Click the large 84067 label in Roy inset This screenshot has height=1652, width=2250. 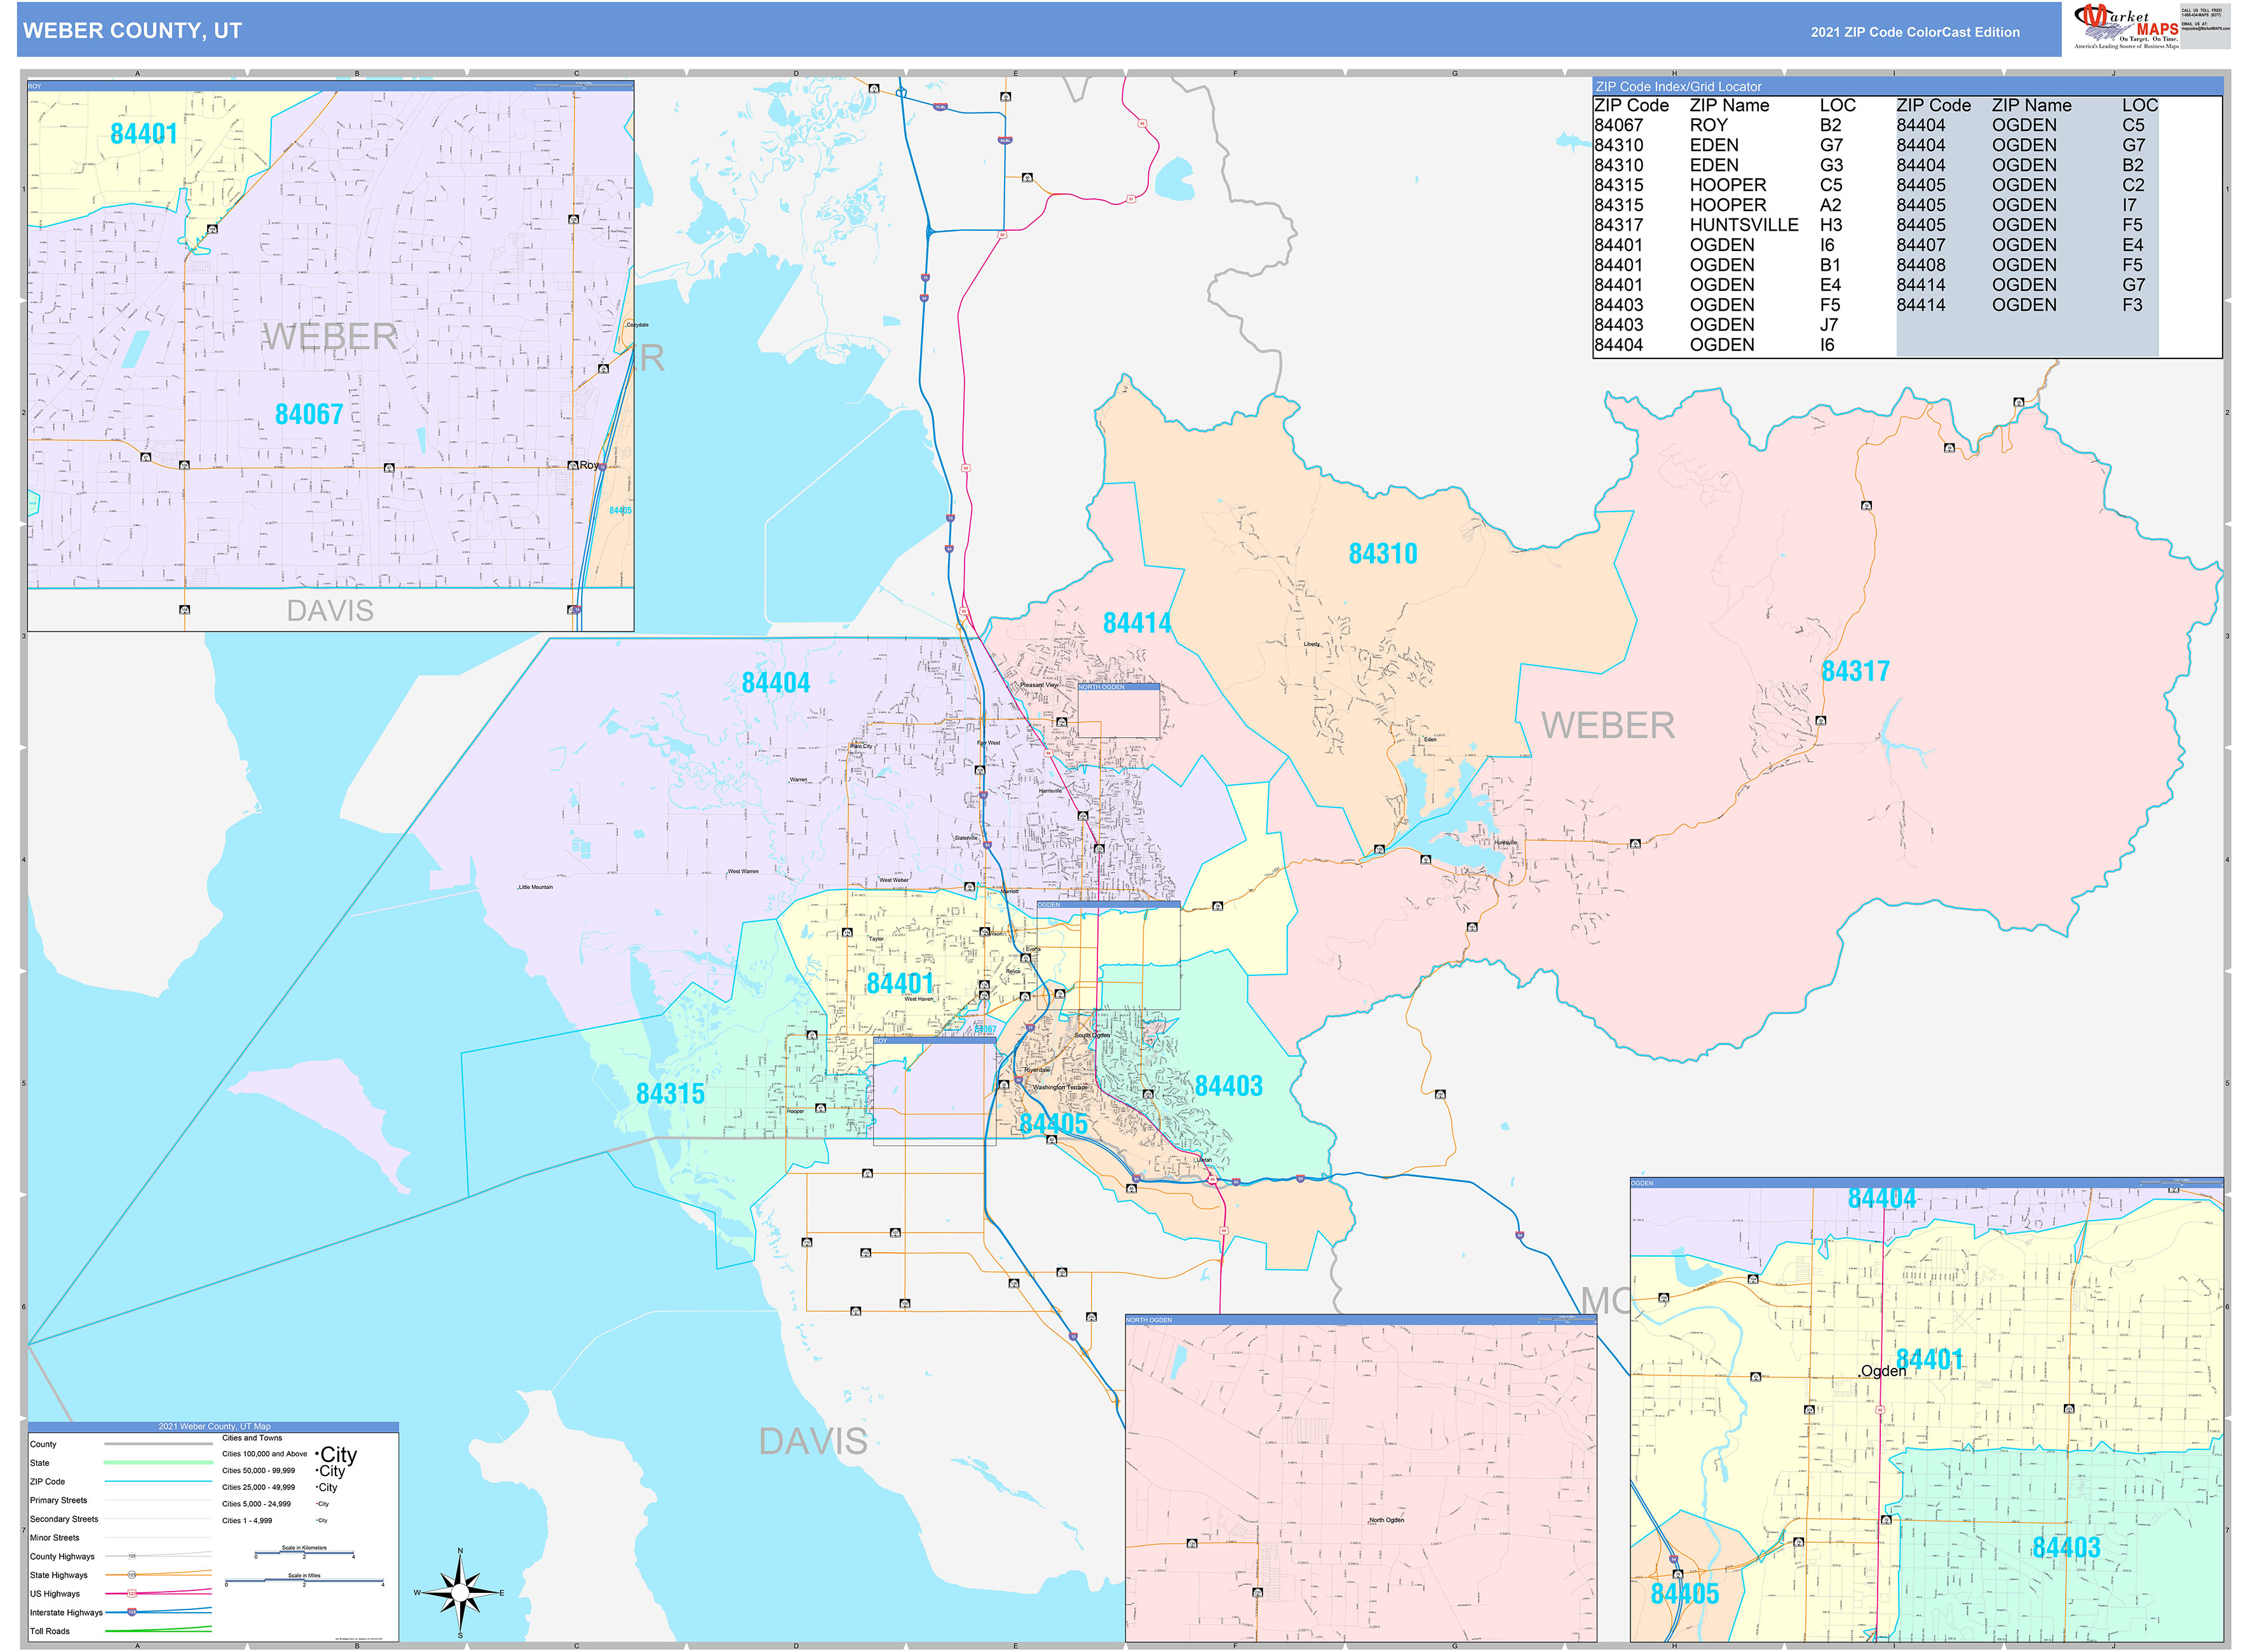pyautogui.click(x=309, y=414)
